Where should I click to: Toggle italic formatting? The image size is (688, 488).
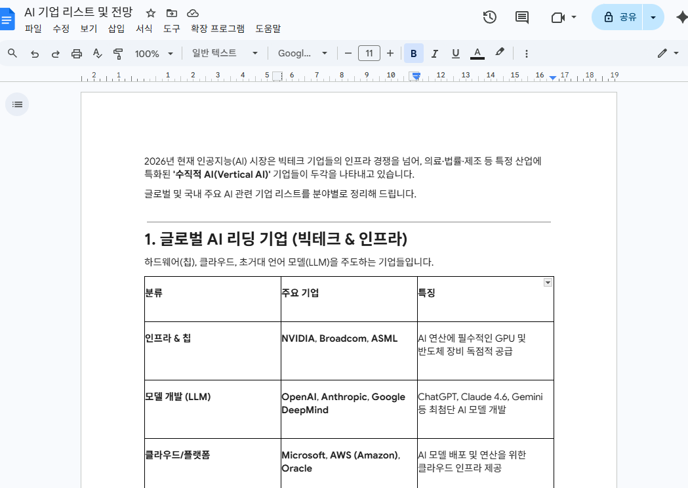coord(434,54)
